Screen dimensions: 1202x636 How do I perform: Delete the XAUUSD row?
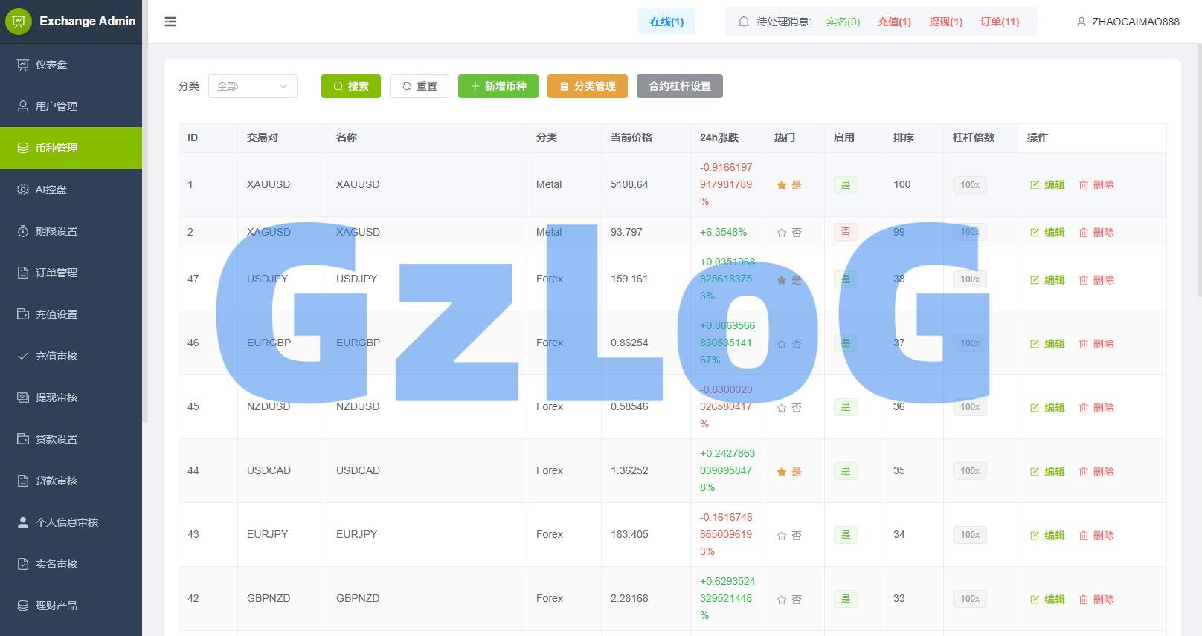[x=1096, y=185]
